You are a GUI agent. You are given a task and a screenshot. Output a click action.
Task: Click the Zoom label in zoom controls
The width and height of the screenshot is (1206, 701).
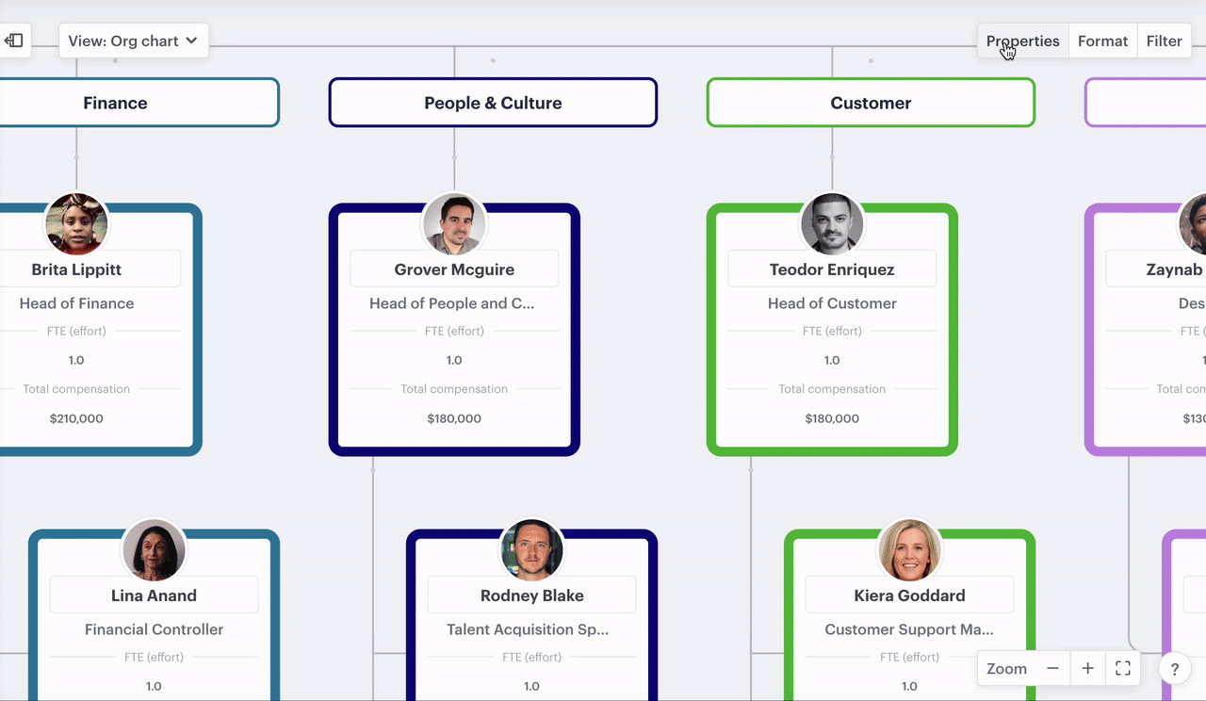pos(1006,668)
